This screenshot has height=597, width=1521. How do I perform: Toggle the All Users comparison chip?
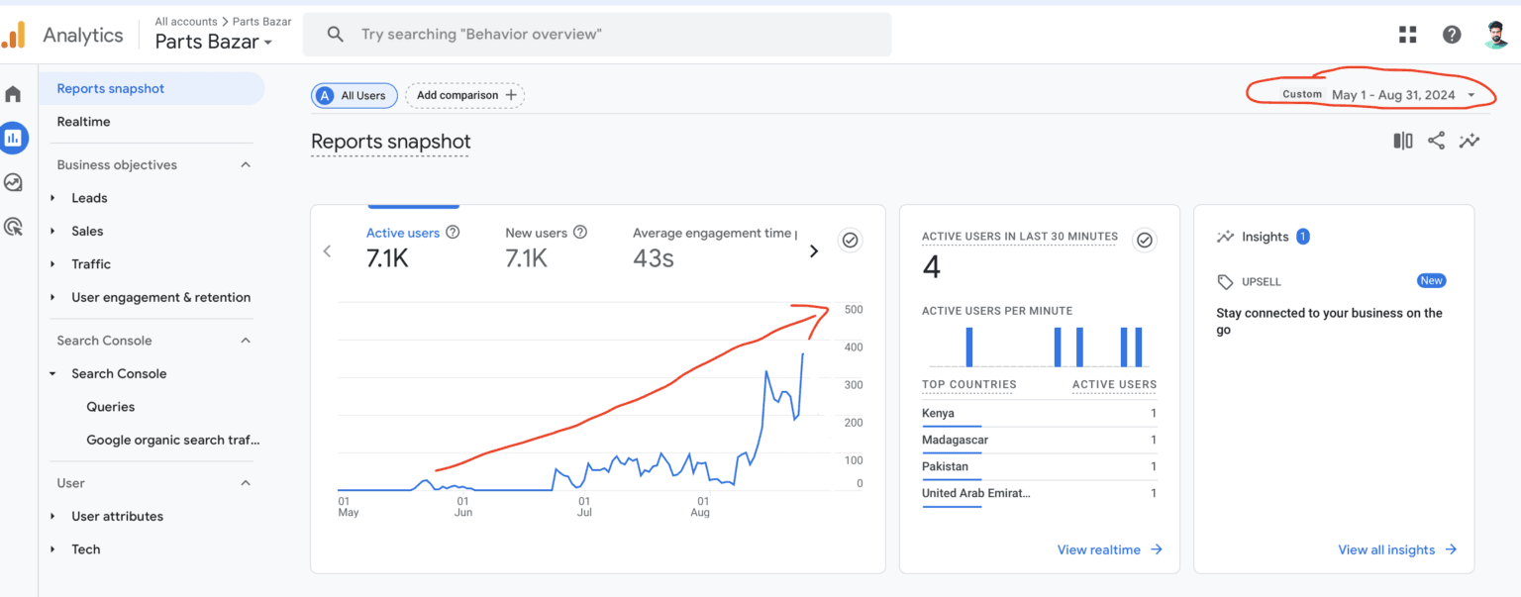coord(354,95)
